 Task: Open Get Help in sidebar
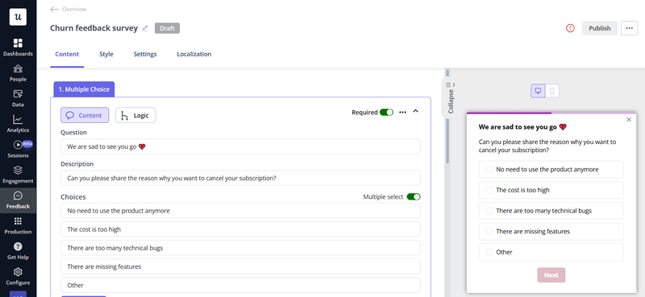18,251
